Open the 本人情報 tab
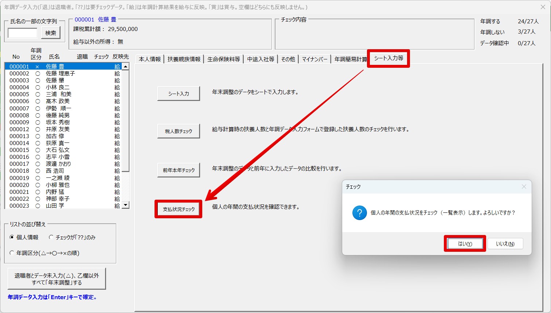Image resolution: width=551 pixels, height=313 pixels. tap(149, 59)
